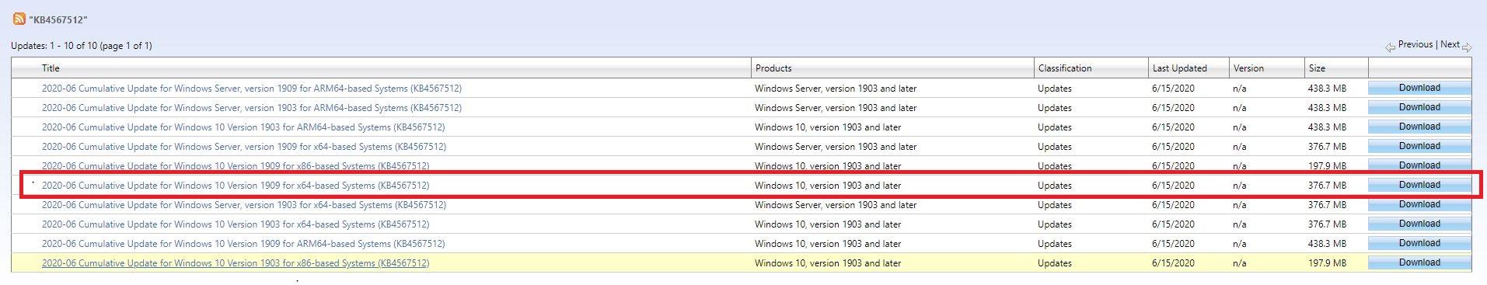
Task: Sort results by Title column header
Action: 51,68
